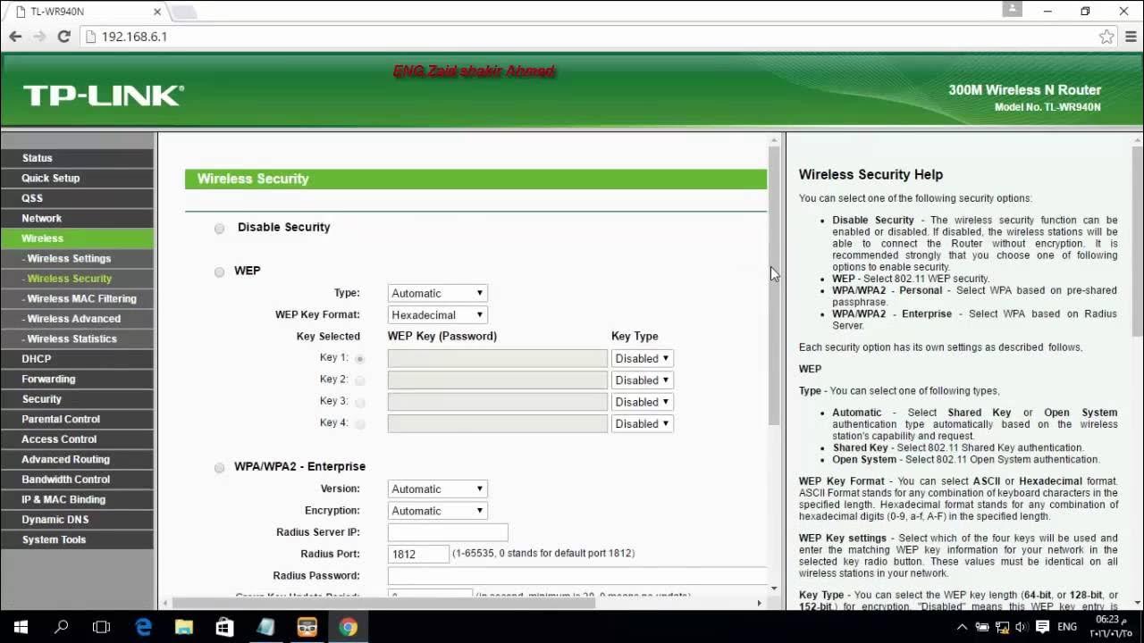Launch Edge from taskbar
The width and height of the screenshot is (1144, 643).
pos(143,627)
